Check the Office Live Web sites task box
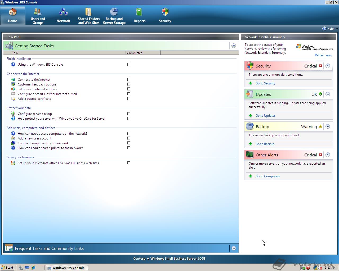 129,163
